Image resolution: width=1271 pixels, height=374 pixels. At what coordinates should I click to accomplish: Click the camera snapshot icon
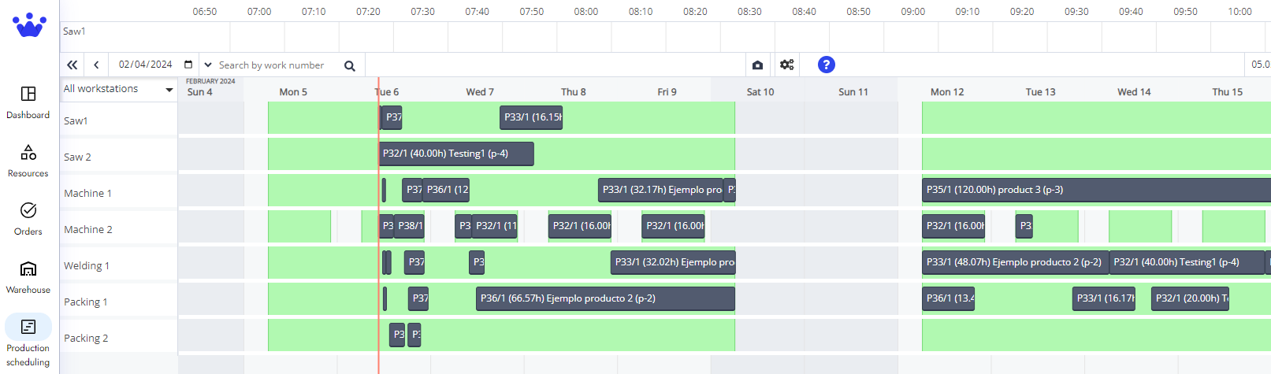pyautogui.click(x=757, y=65)
